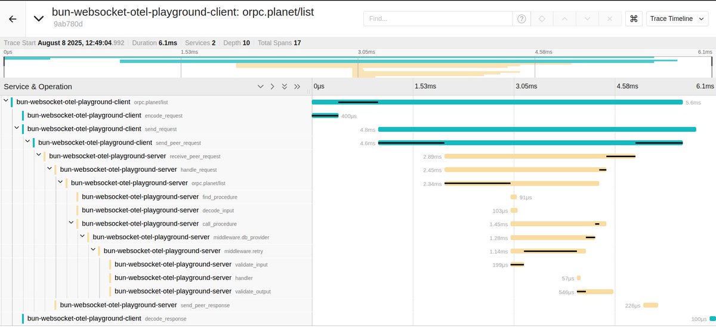Image resolution: width=716 pixels, height=327 pixels.
Task: Click the 4.6ms send_peer_request span bar
Action: [530, 143]
